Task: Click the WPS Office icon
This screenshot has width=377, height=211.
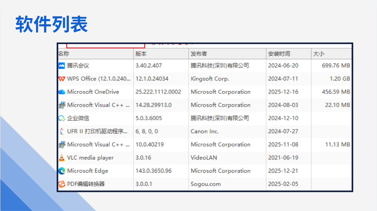Action: click(x=62, y=79)
